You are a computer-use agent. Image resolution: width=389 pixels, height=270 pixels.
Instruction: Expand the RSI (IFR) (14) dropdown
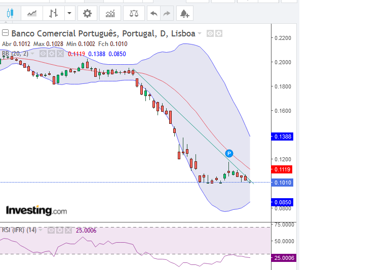click(x=41, y=230)
